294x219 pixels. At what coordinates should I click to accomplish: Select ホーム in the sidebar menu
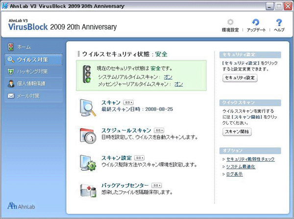point(33,47)
